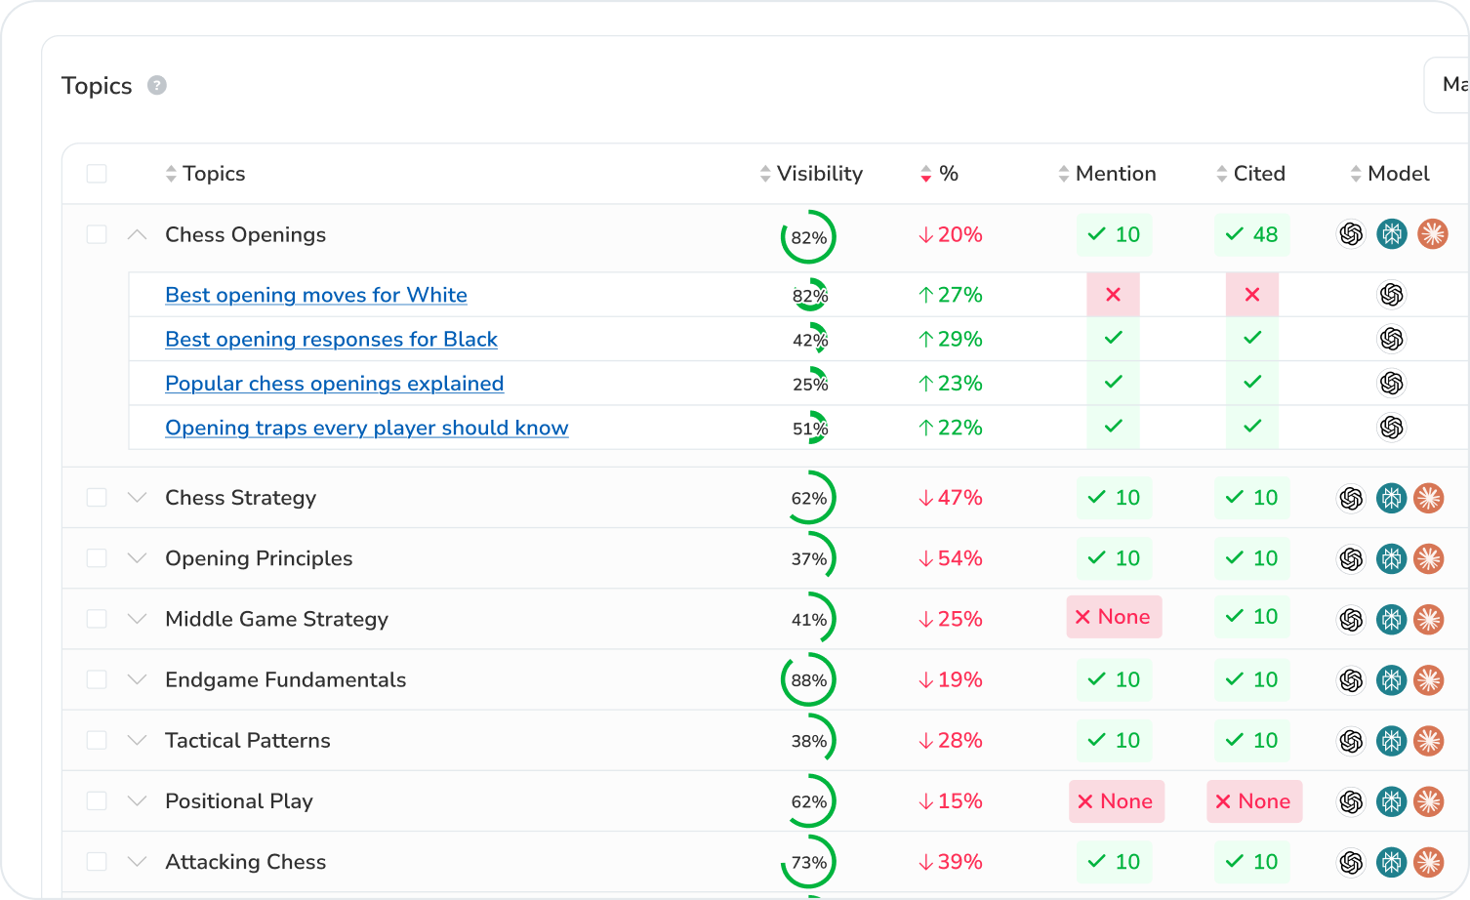This screenshot has width=1470, height=900.
Task: Click ChatGPT icon in Positional Play row
Action: [1351, 801]
